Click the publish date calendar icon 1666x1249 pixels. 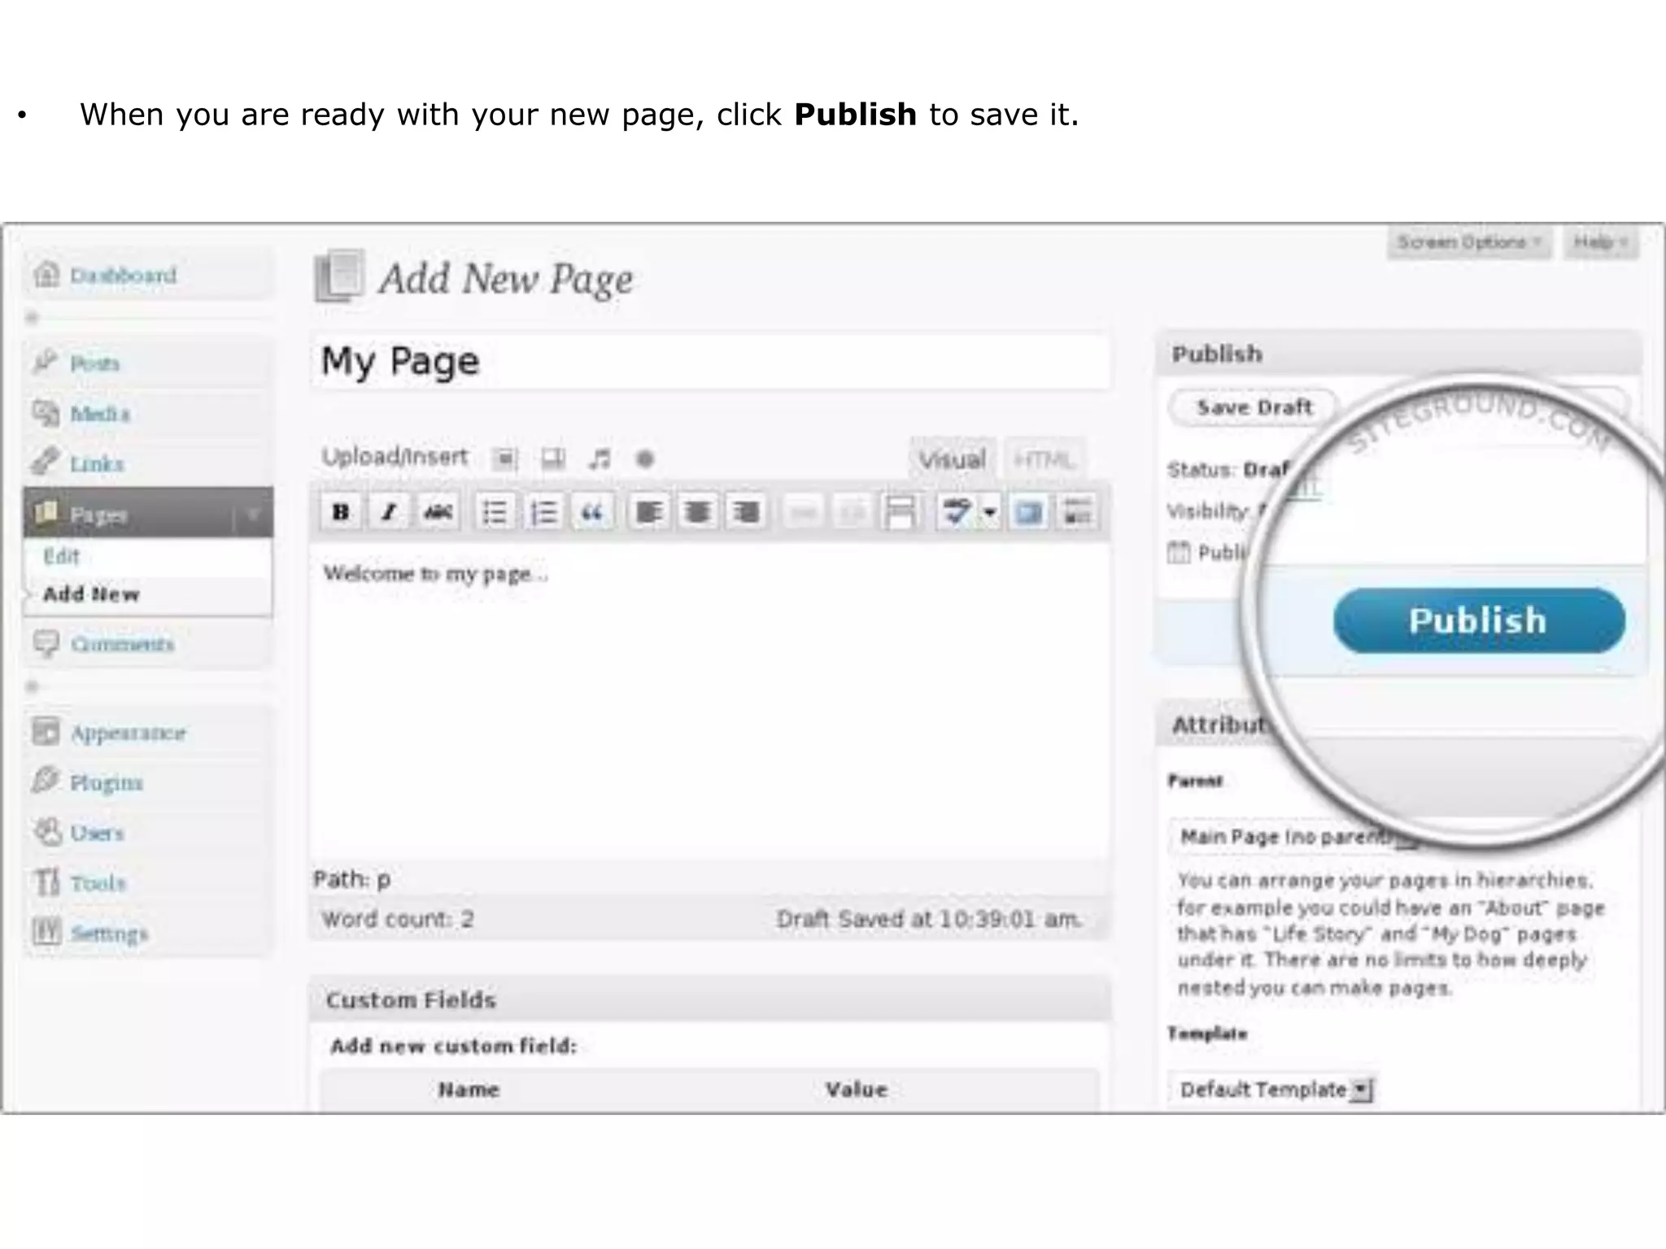coord(1178,553)
